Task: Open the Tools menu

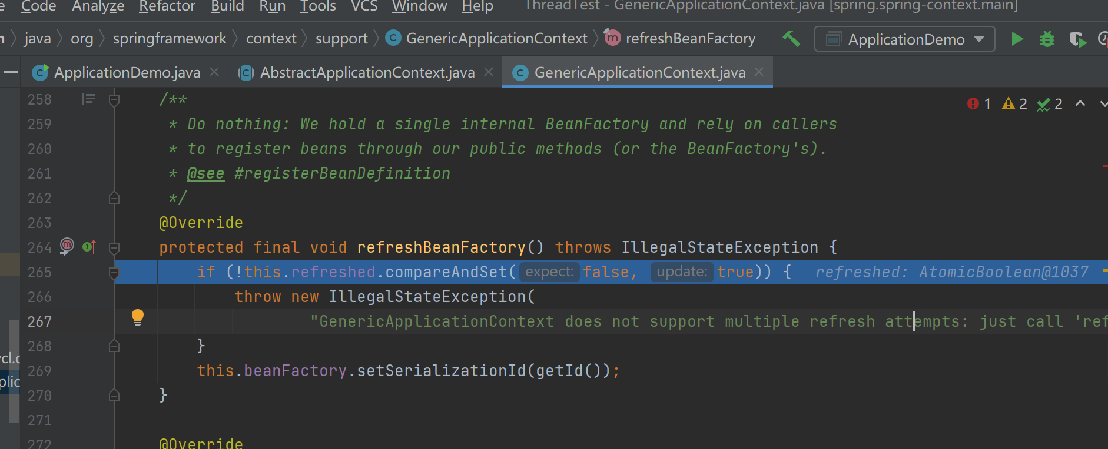Action: tap(318, 6)
